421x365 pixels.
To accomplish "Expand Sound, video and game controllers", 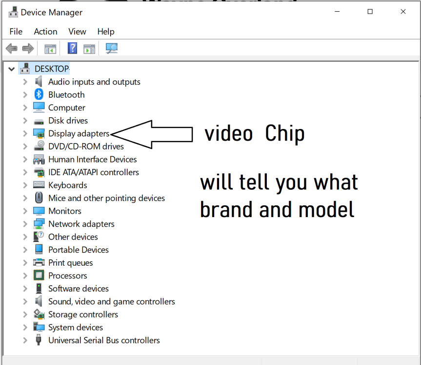I will (x=25, y=302).
